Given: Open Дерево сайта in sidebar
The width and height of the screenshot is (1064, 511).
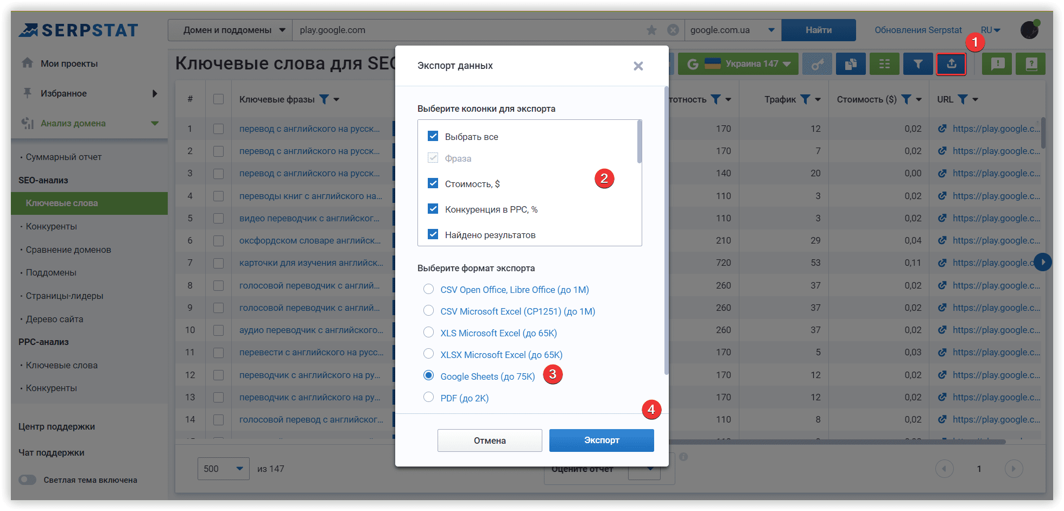Looking at the screenshot, I should [54, 319].
